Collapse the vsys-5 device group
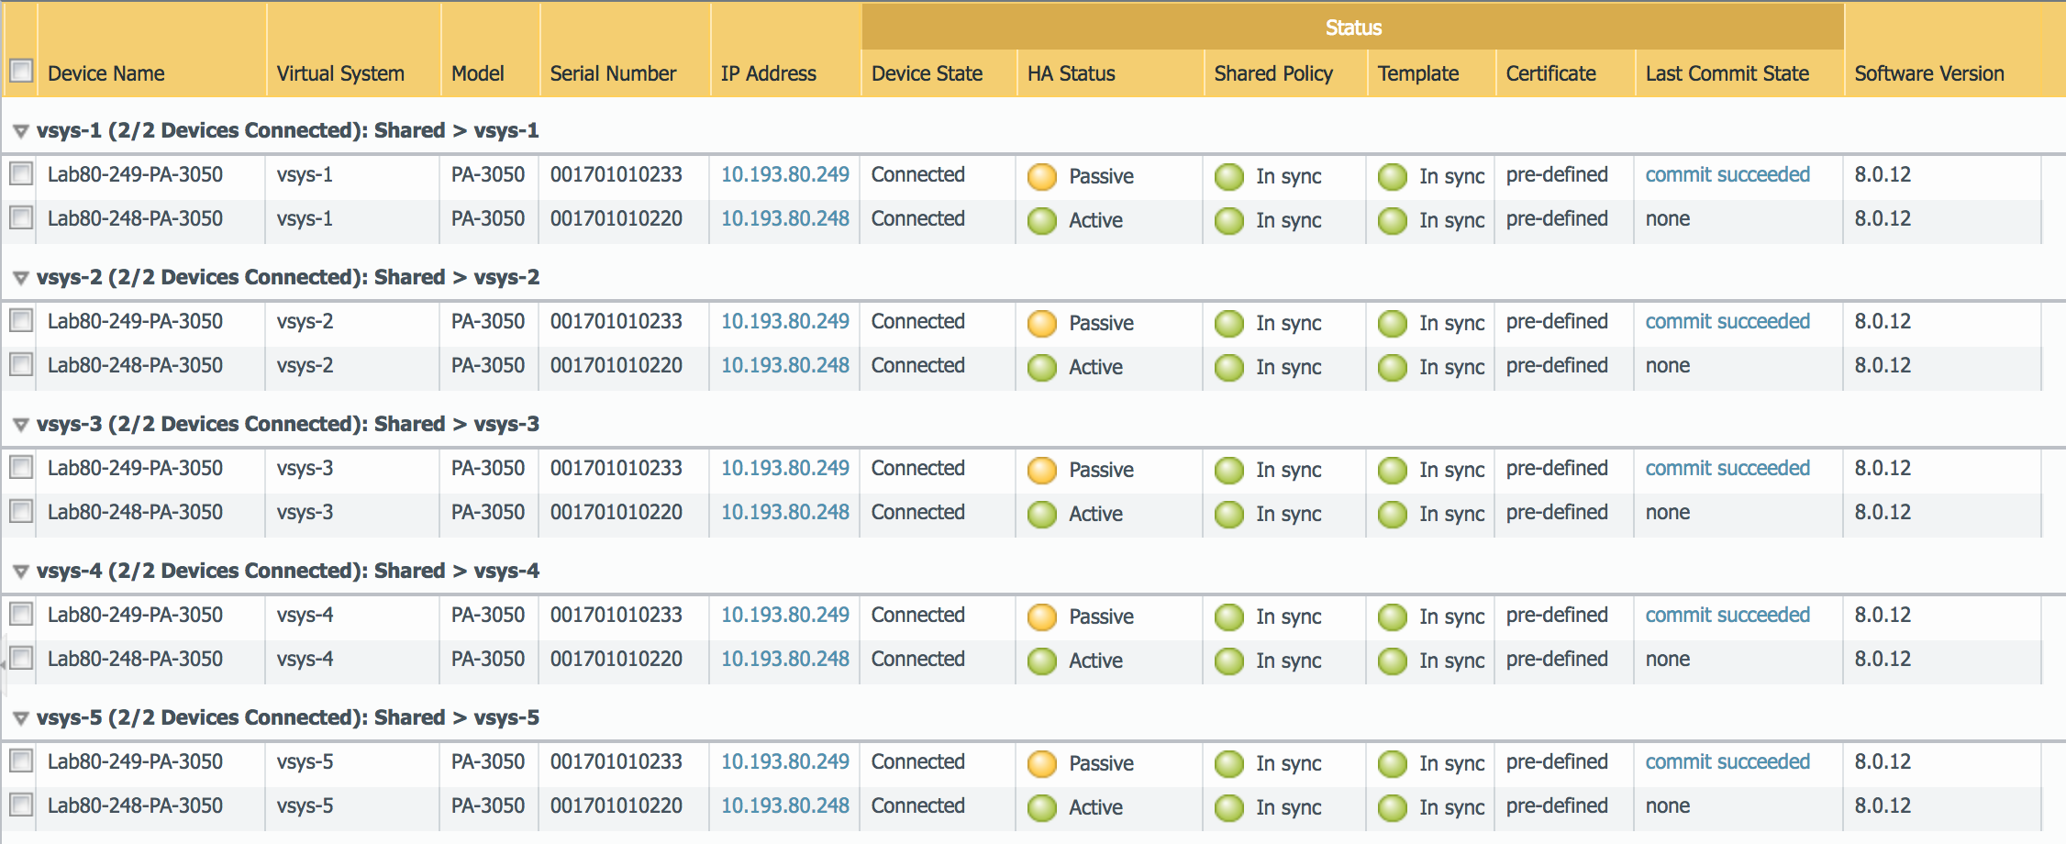Viewport: 2066px width, 844px height. tap(20, 718)
